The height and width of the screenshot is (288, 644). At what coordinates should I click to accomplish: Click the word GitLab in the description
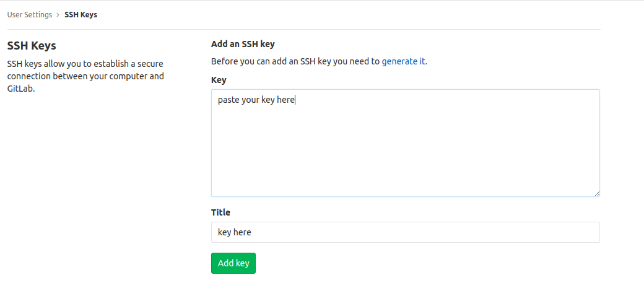click(20, 89)
